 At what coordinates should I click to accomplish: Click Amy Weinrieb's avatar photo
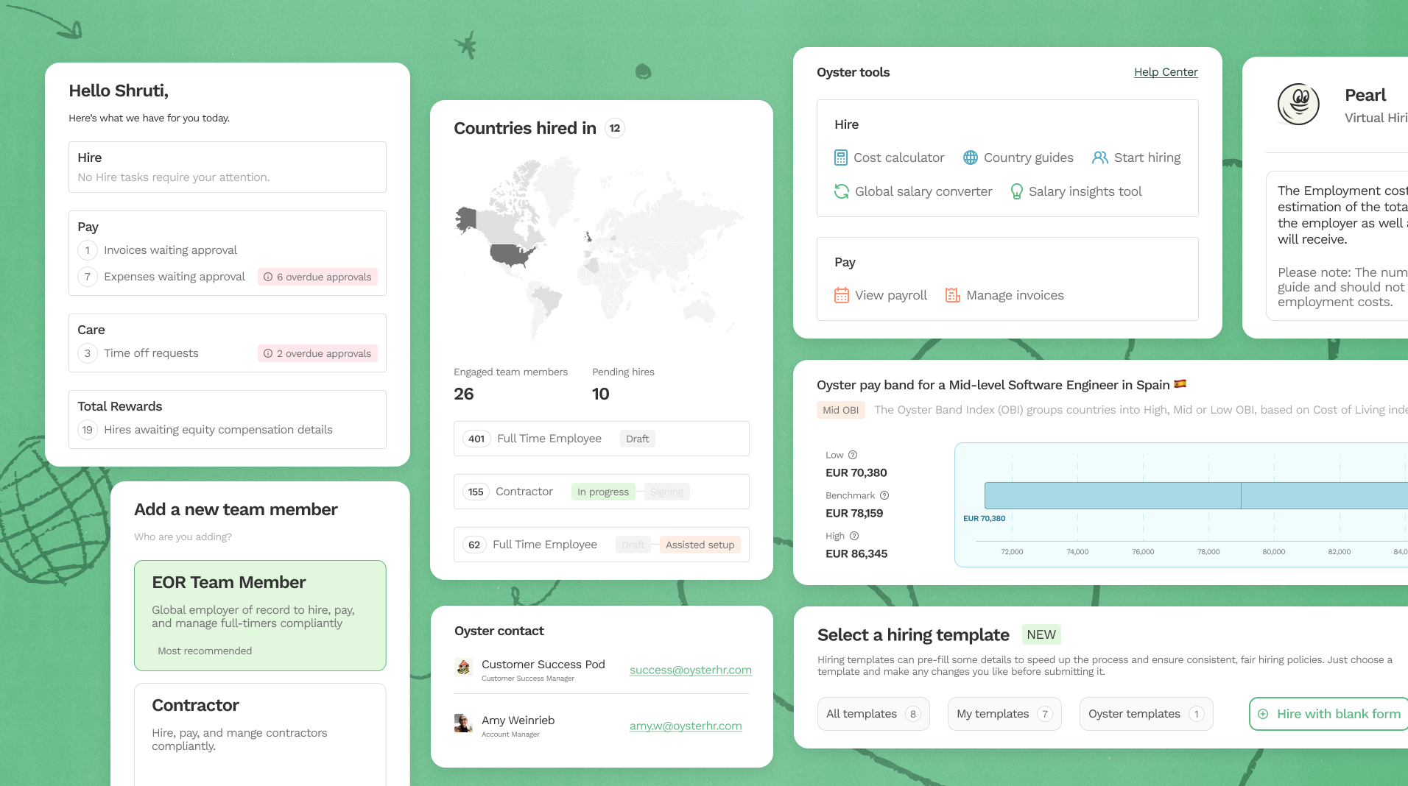[x=463, y=723]
